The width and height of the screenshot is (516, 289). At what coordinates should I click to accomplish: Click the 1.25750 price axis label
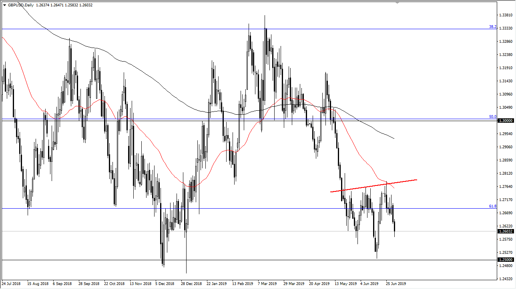(506, 239)
